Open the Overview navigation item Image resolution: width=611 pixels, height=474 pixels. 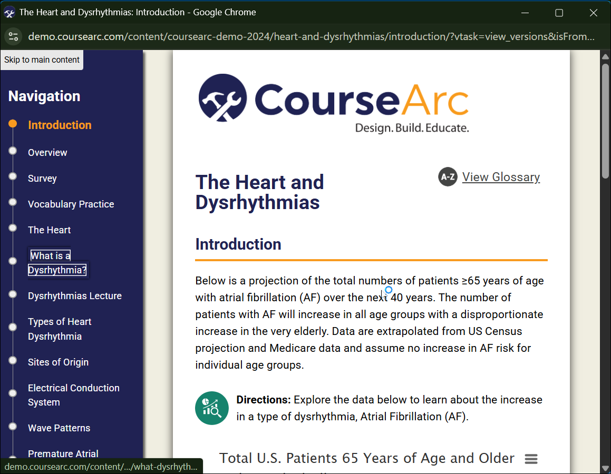click(47, 153)
